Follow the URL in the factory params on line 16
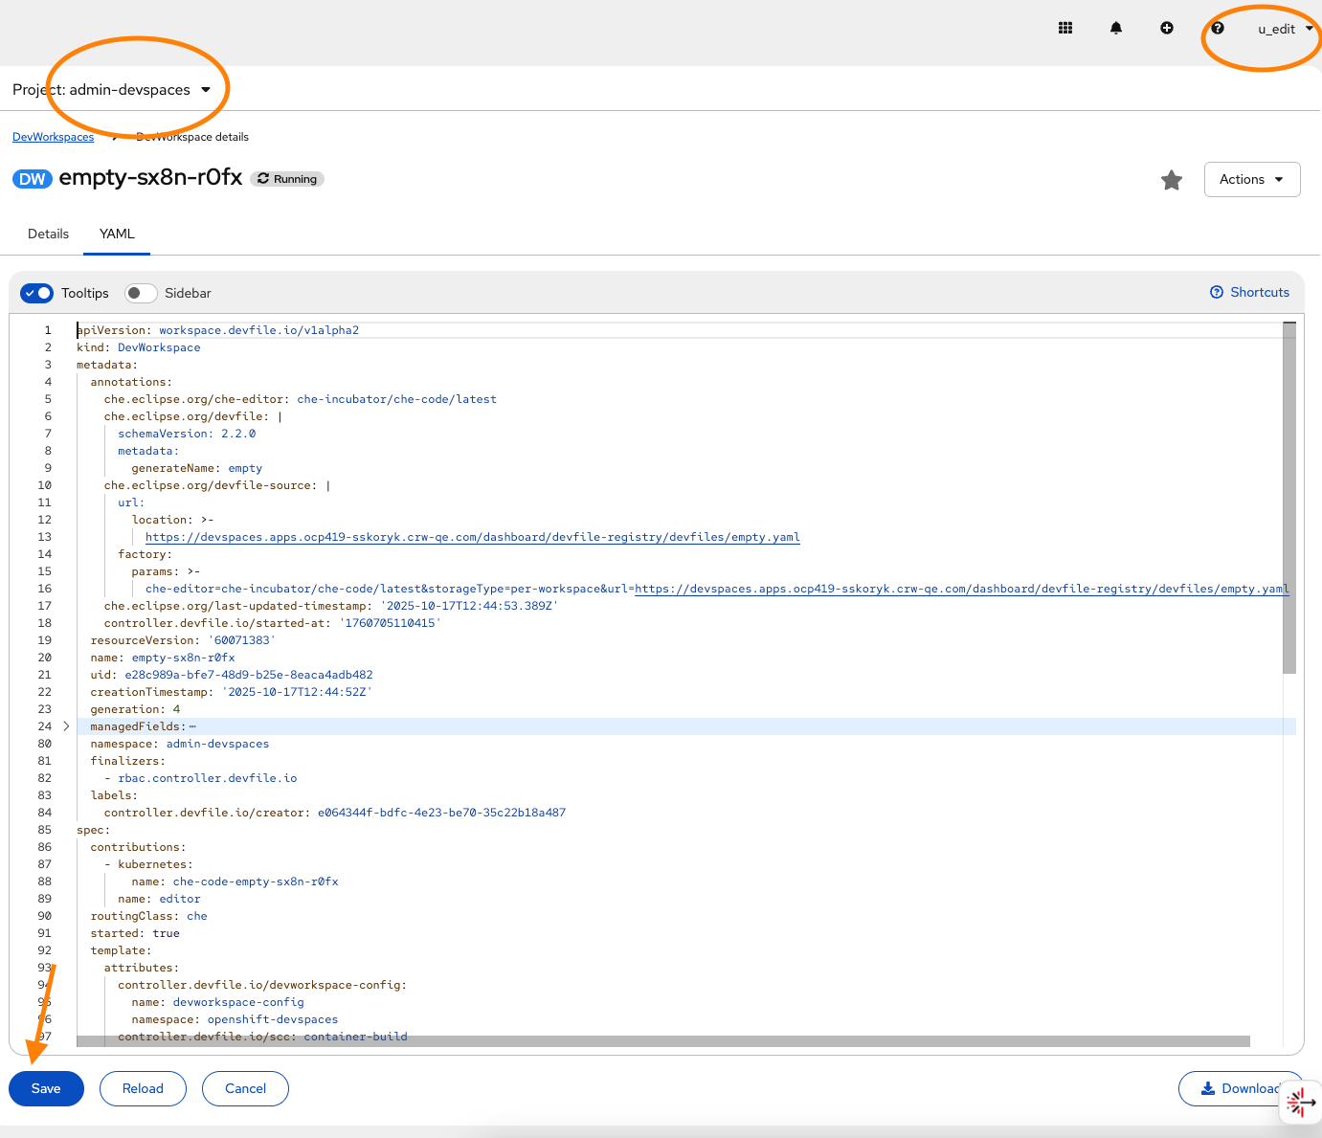This screenshot has width=1322, height=1138. 962,589
